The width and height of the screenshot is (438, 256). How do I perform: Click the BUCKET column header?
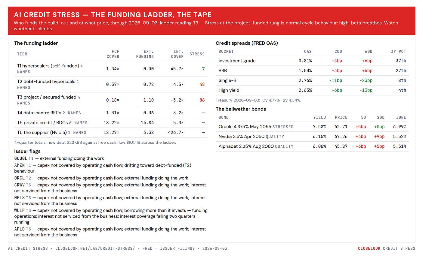pos(226,52)
